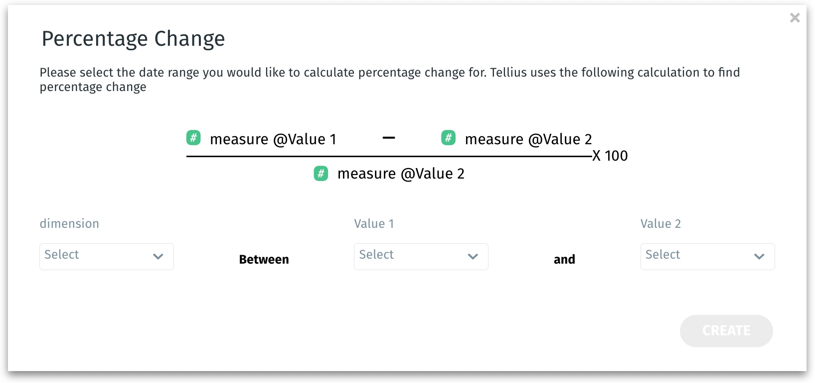Expand the dimension dropdown using its chevron arrow
This screenshot has height=383, width=815.
point(158,257)
